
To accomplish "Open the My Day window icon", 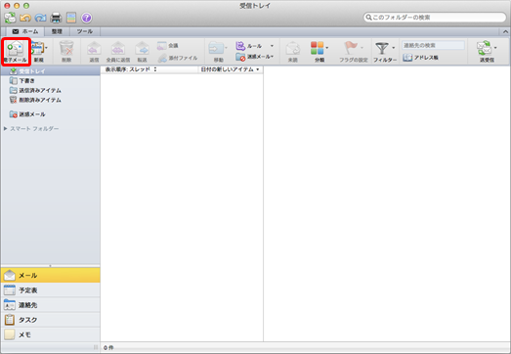I will click(x=71, y=18).
